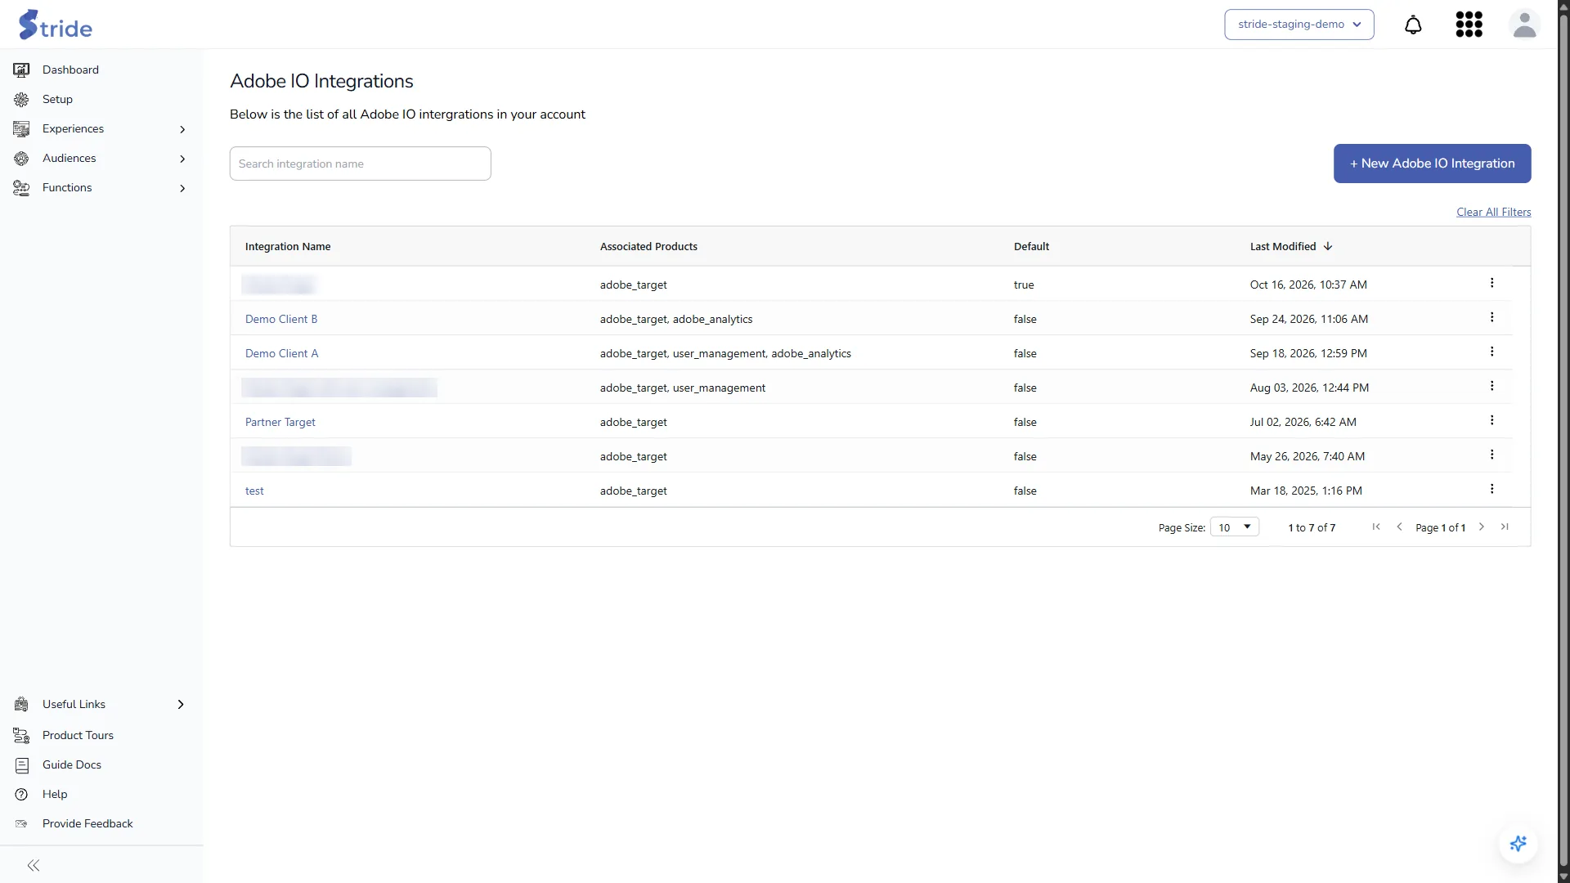The height and width of the screenshot is (883, 1570).
Task: Click the Useful Links sidebar icon
Action: point(21,705)
